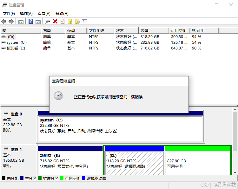Sort by the 布局 column header

pyautogui.click(x=53, y=31)
